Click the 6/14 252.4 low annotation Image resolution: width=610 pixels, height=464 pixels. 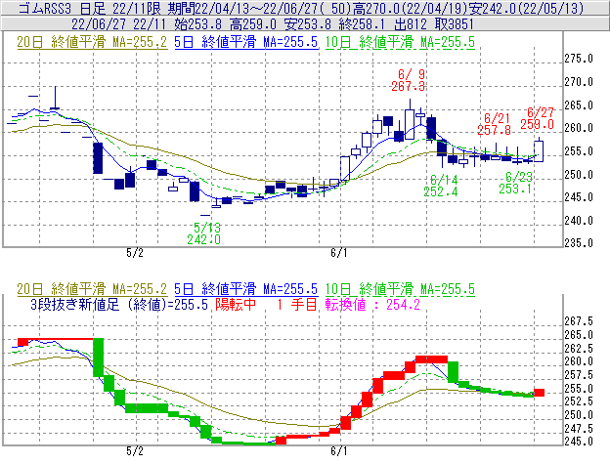[x=441, y=186]
